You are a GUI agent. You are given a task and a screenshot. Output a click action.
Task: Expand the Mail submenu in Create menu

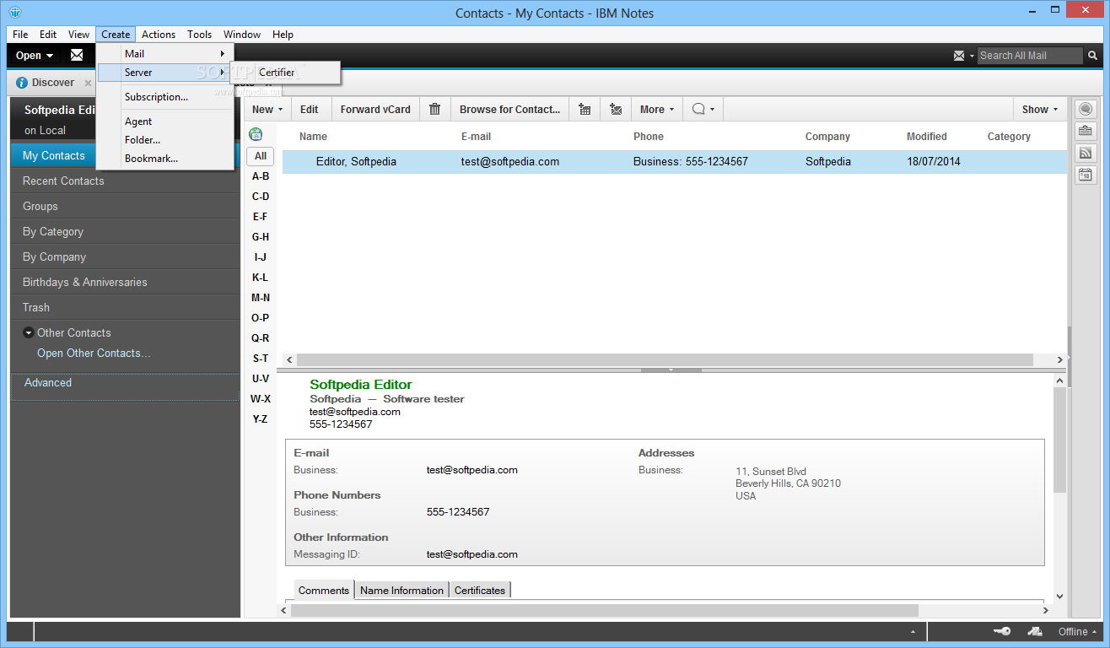click(x=164, y=54)
